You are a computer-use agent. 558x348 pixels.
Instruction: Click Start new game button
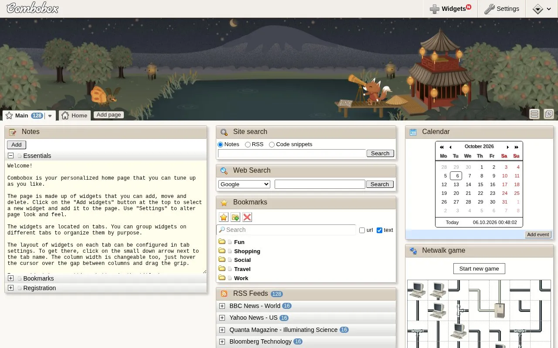(x=479, y=268)
